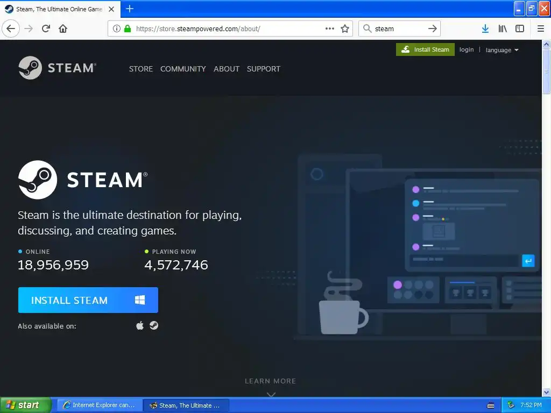The width and height of the screenshot is (551, 413).
Task: Click the green secure padlock icon
Action: (128, 29)
